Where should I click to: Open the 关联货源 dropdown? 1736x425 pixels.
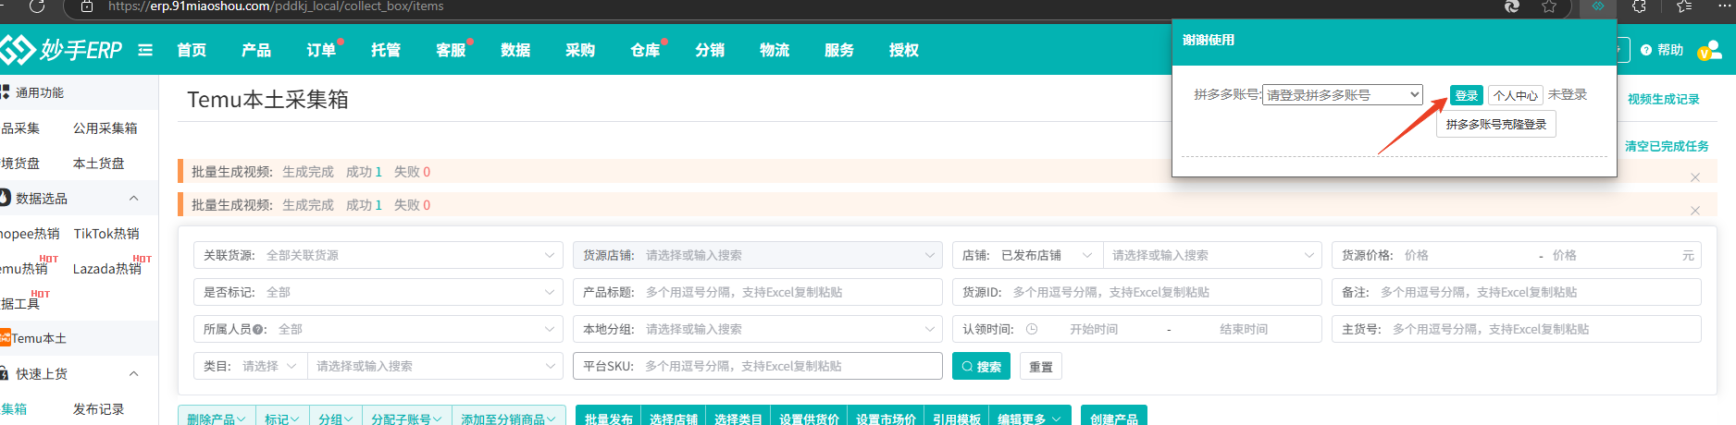pyautogui.click(x=378, y=255)
